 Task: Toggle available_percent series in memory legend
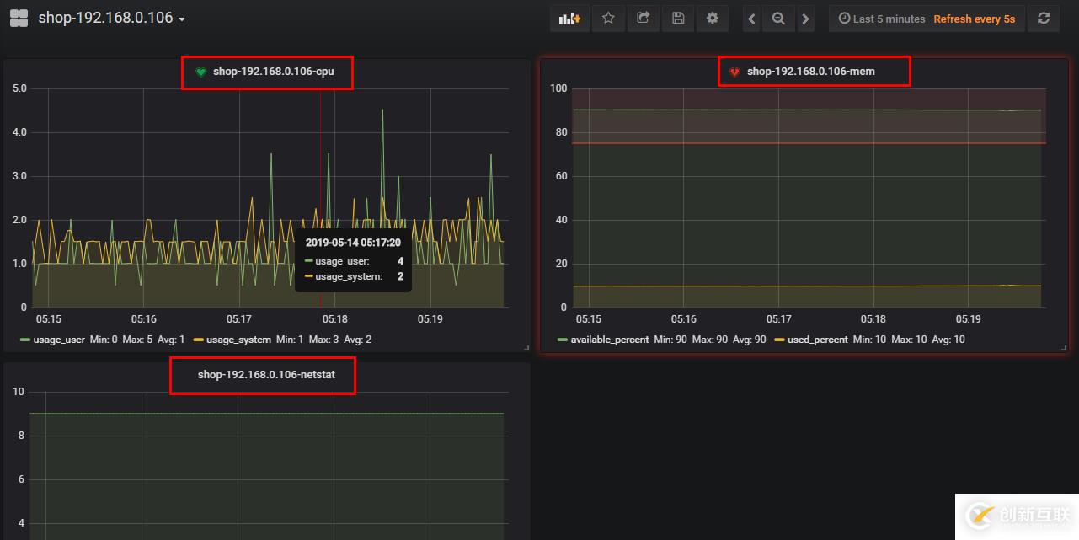point(609,340)
